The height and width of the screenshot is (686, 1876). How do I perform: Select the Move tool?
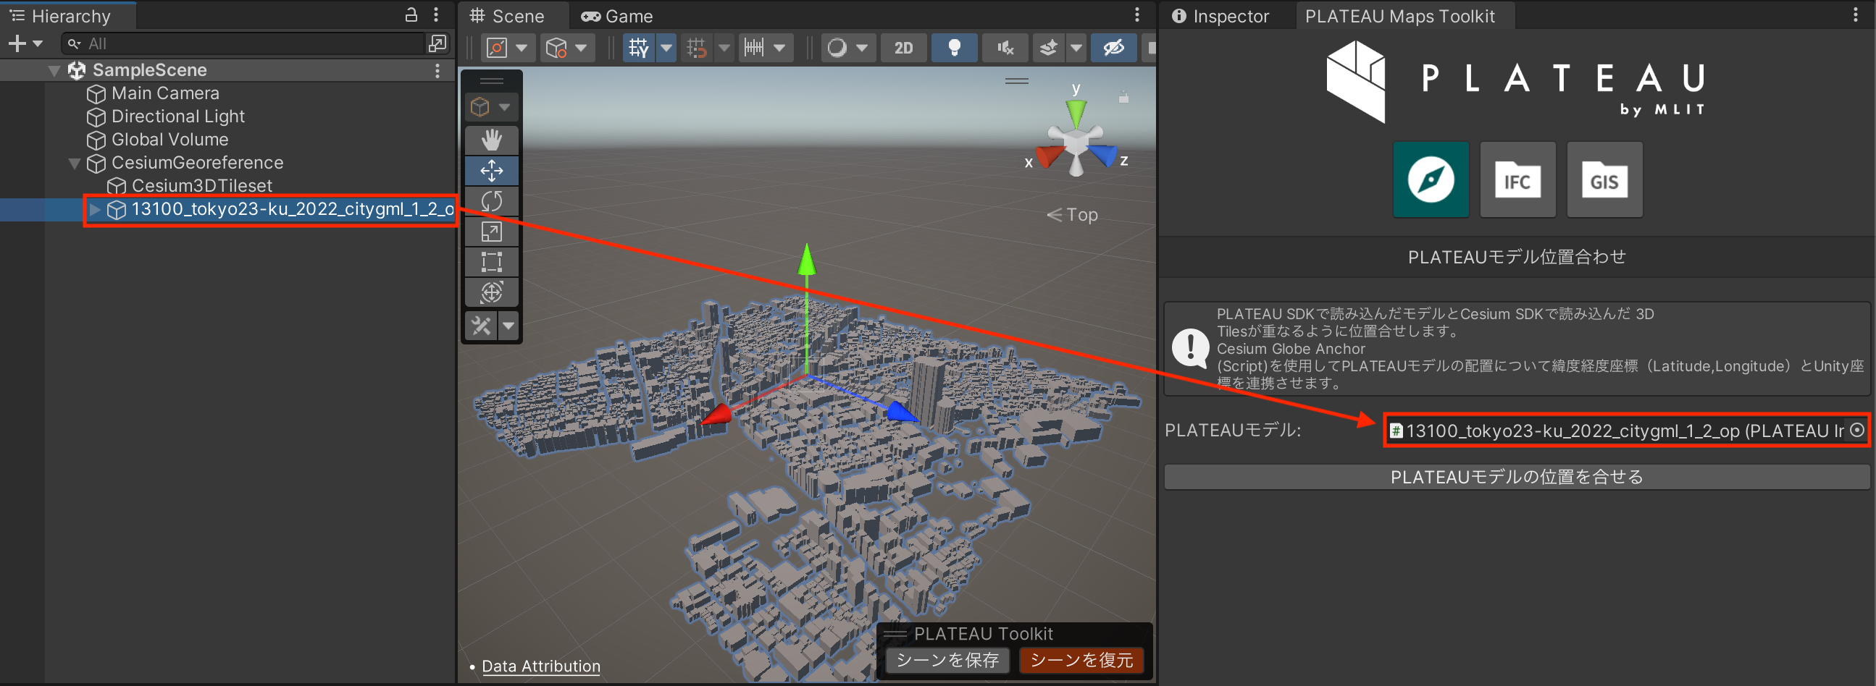coord(492,171)
